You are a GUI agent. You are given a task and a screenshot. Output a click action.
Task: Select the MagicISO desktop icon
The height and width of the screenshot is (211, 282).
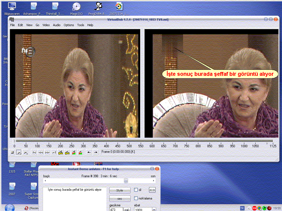(x=77, y=9)
